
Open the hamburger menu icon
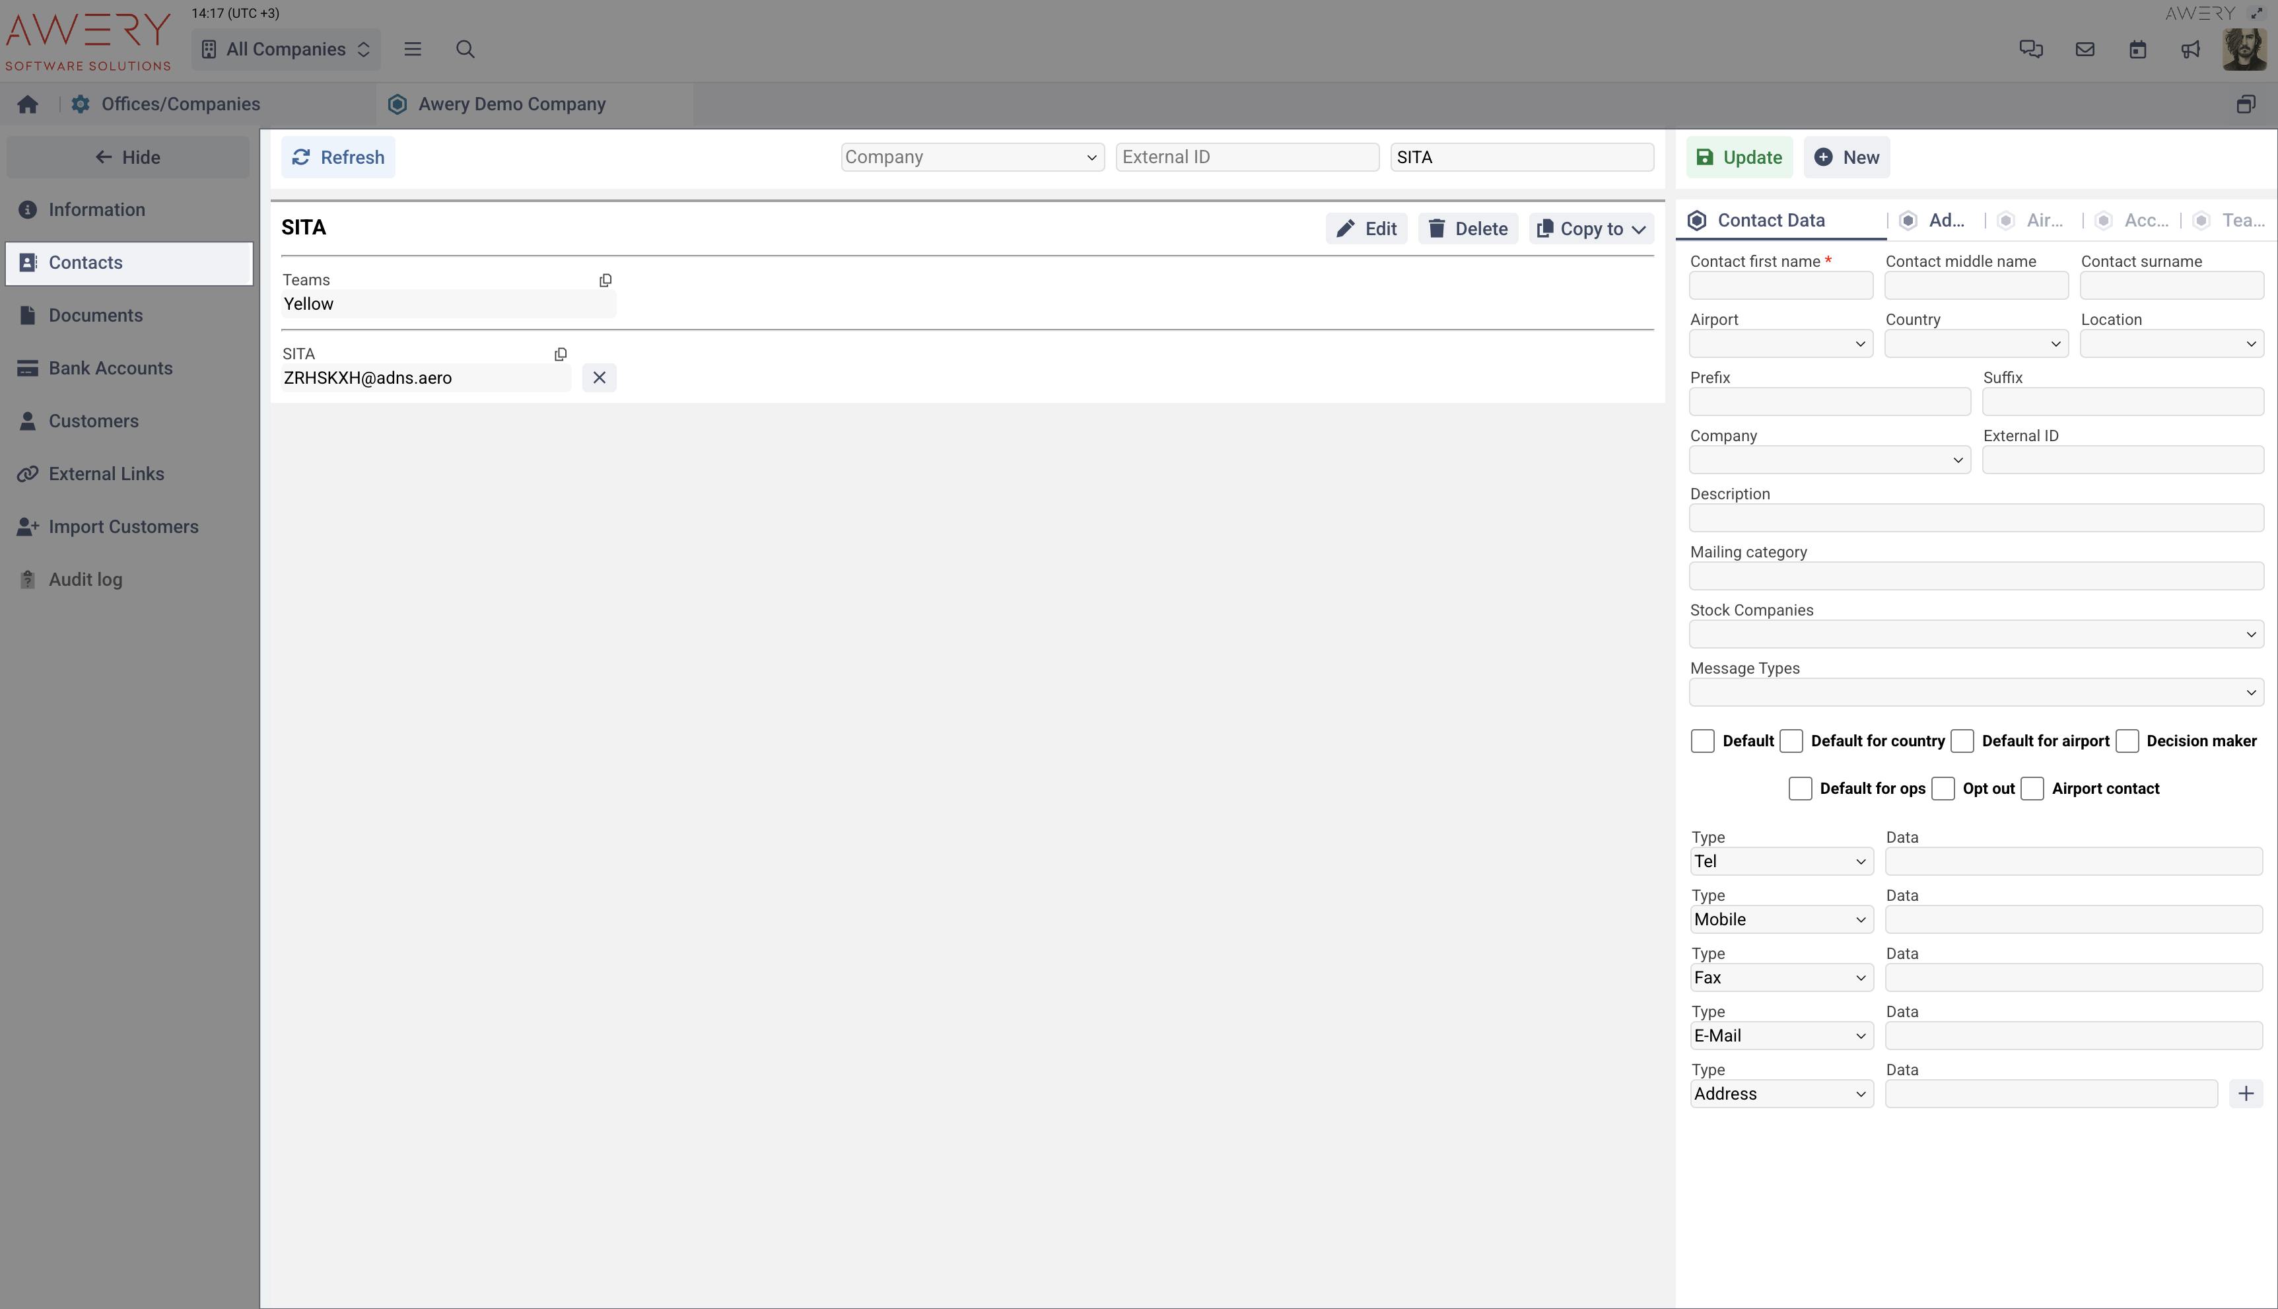(x=413, y=50)
